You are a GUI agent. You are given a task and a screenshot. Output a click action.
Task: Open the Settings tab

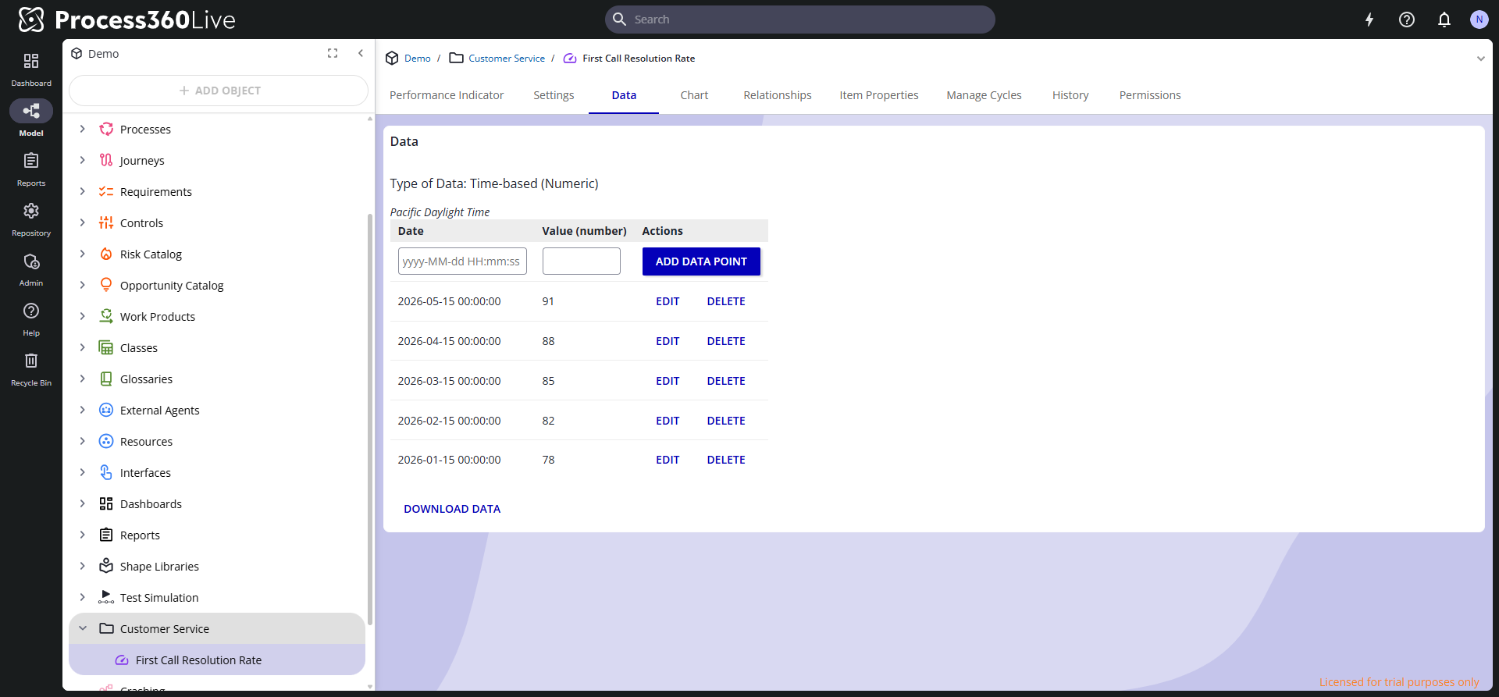point(554,95)
